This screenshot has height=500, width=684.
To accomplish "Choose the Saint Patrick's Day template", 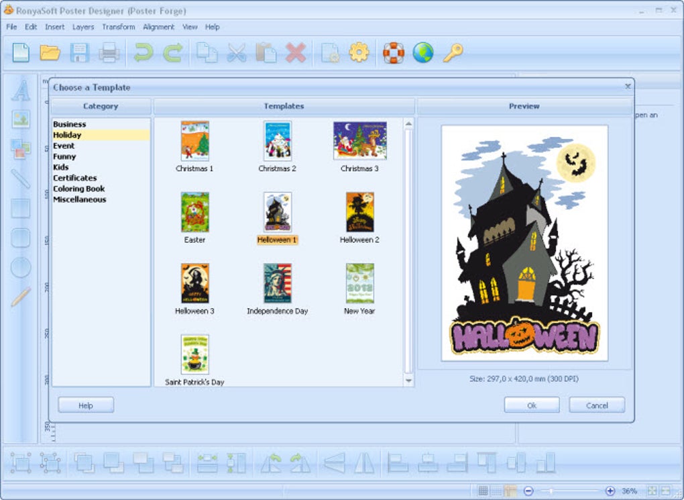I will tap(195, 354).
